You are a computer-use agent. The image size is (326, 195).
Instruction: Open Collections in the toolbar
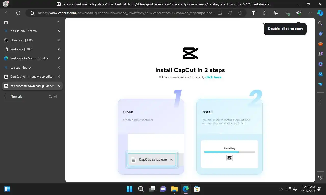pyautogui.click(x=276, y=13)
